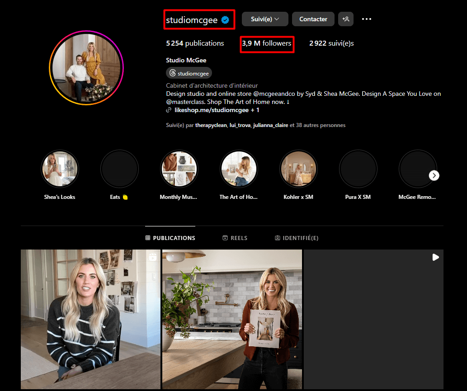The image size is (467, 391).
Task: Open the post of woman holding book
Action: (232, 319)
